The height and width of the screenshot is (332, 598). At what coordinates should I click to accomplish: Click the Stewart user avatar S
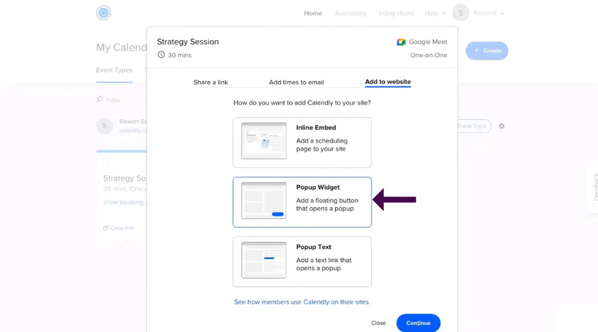(x=105, y=126)
